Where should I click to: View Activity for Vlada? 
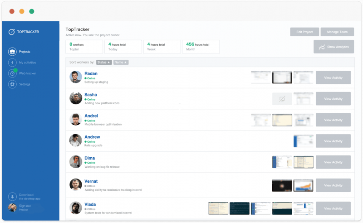pos(333,208)
